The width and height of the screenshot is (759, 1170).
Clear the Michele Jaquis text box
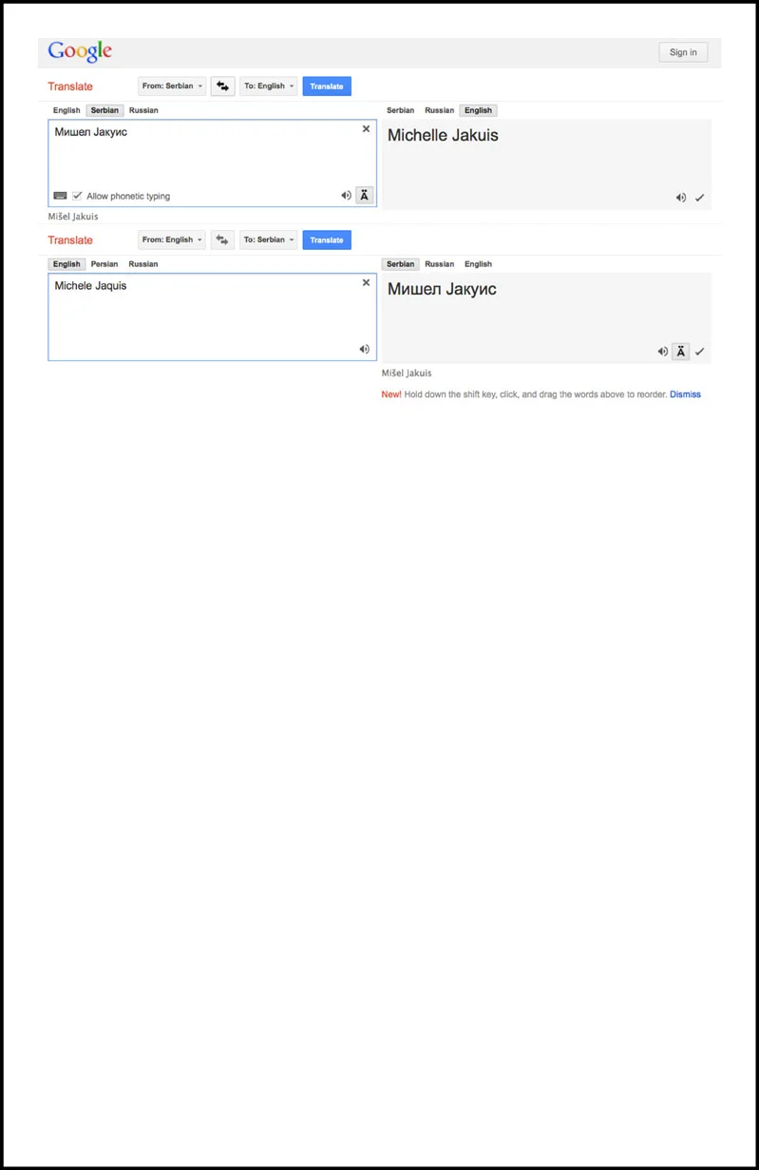tap(366, 283)
